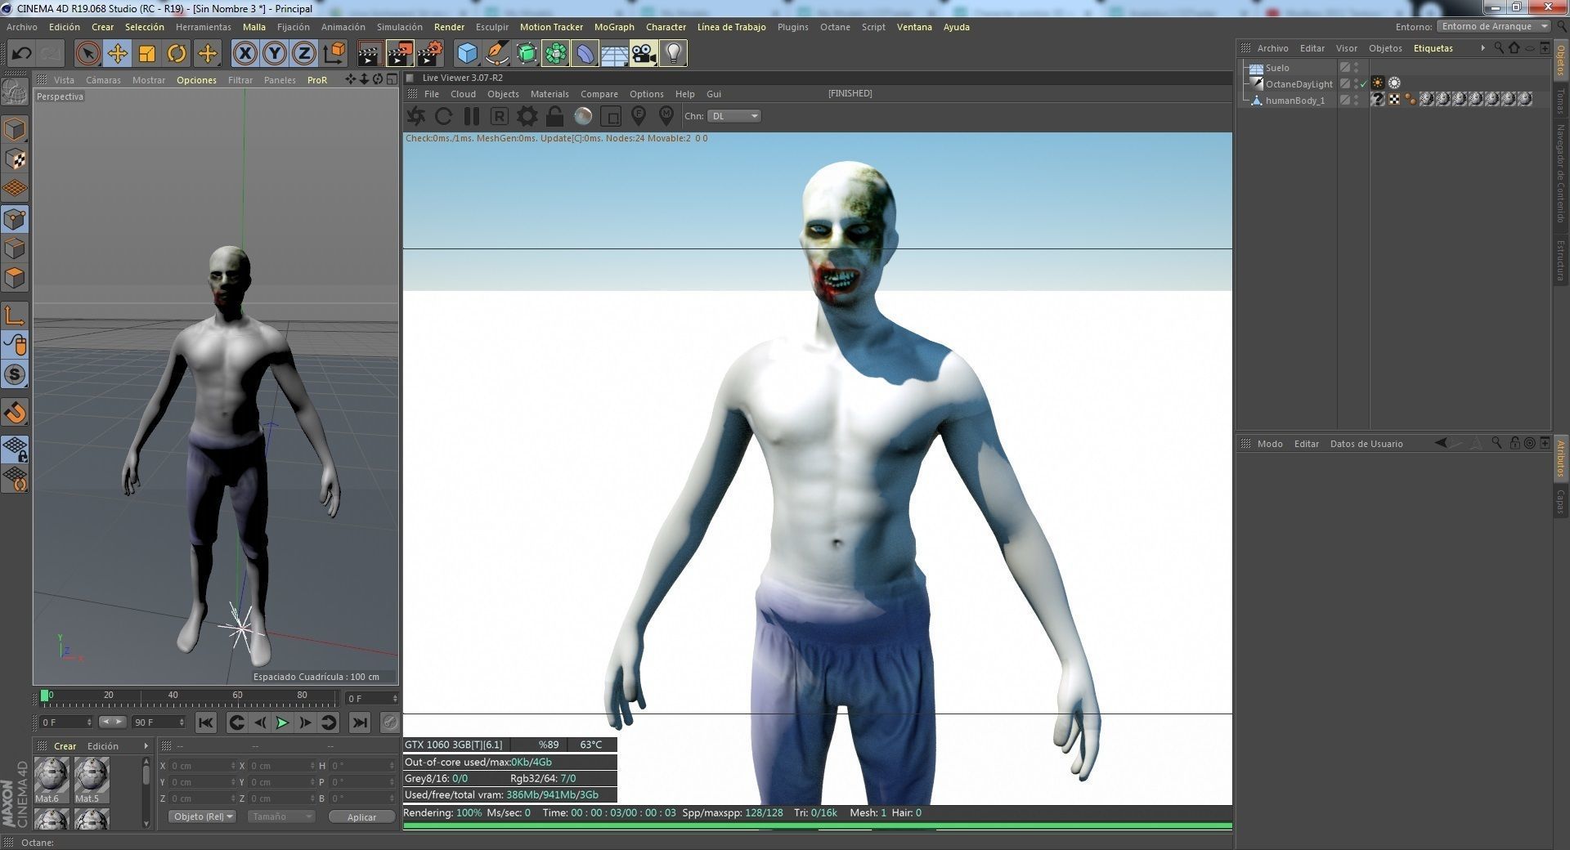The width and height of the screenshot is (1570, 850).
Task: Select the humanBody_1 object
Action: (1294, 101)
